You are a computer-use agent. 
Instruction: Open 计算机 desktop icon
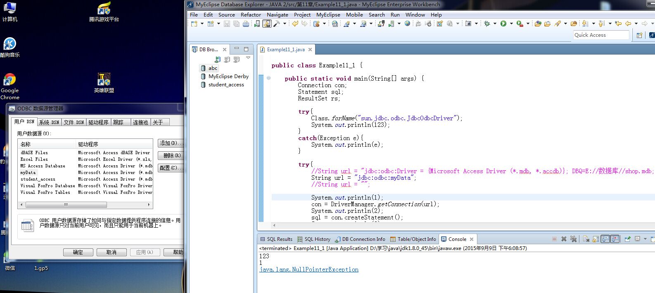pos(9,12)
